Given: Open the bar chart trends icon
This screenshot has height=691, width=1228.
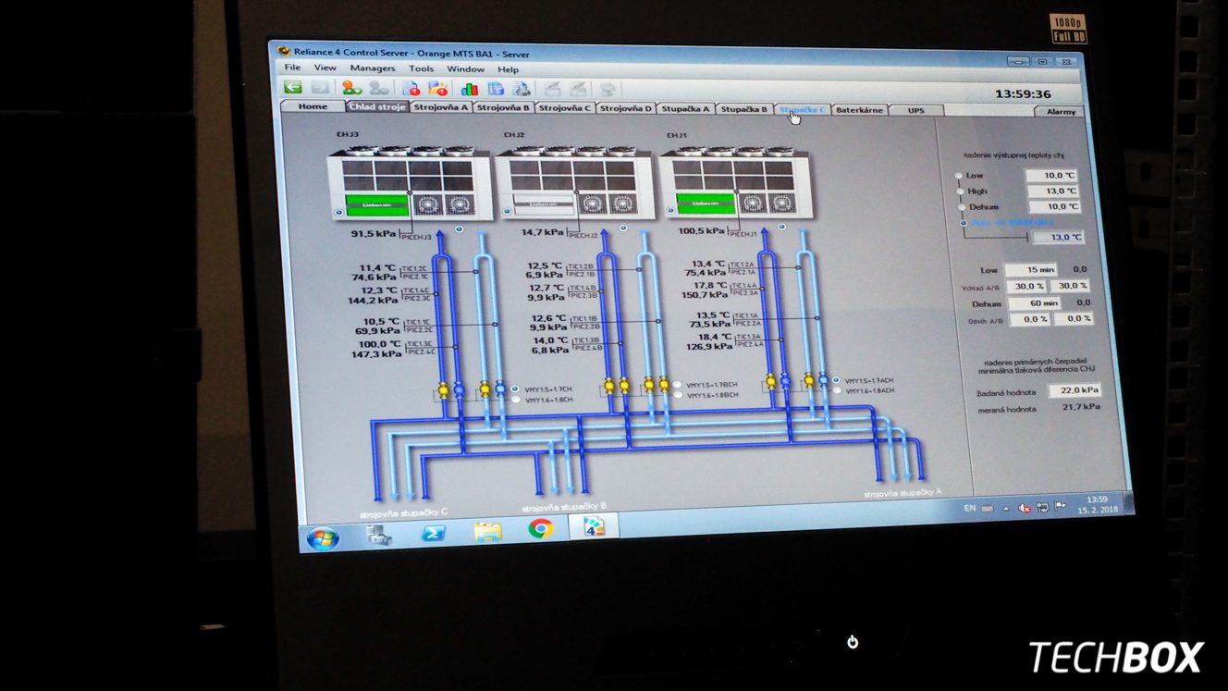Looking at the screenshot, I should tap(469, 89).
